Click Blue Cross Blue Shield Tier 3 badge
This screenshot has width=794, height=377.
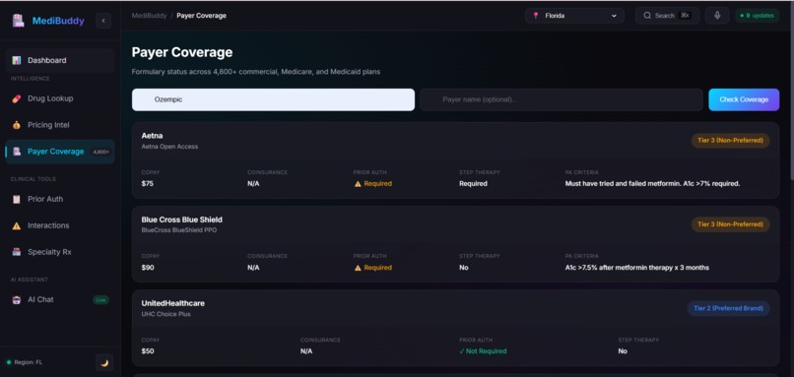pyautogui.click(x=730, y=224)
